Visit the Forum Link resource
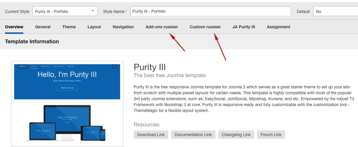The width and height of the screenshot is (358, 147). point(271,135)
